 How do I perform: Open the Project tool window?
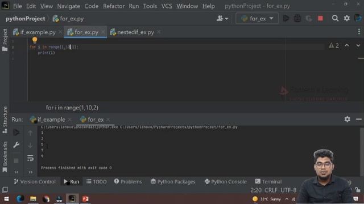(5, 40)
